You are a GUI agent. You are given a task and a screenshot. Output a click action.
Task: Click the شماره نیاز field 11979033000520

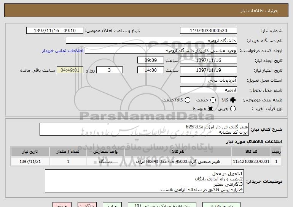pyautogui.click(x=209, y=31)
